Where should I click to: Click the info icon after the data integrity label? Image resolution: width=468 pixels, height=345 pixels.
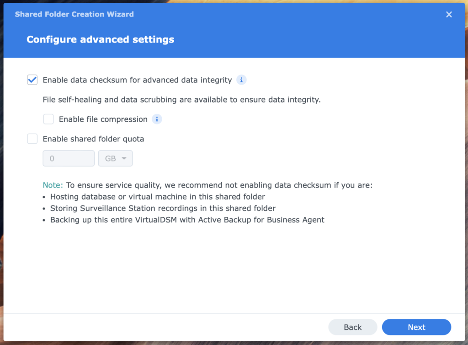241,80
